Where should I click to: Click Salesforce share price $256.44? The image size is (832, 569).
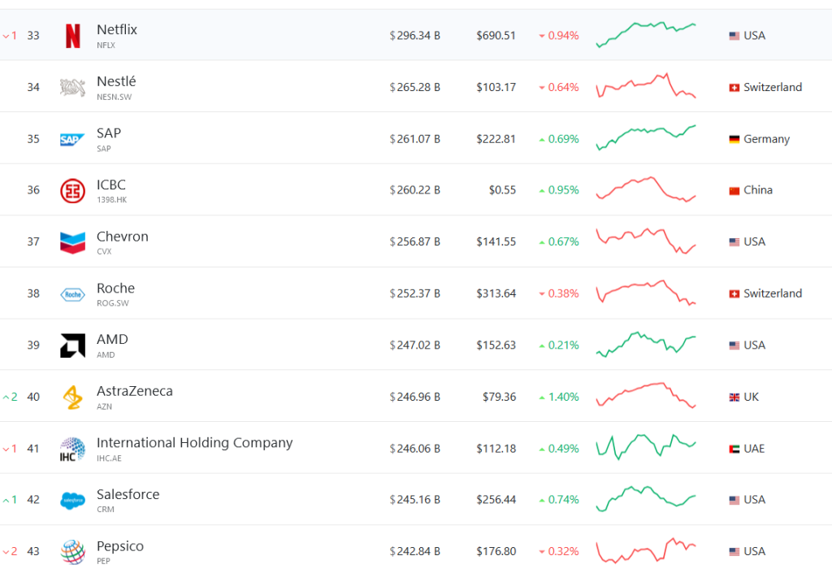pos(496,500)
